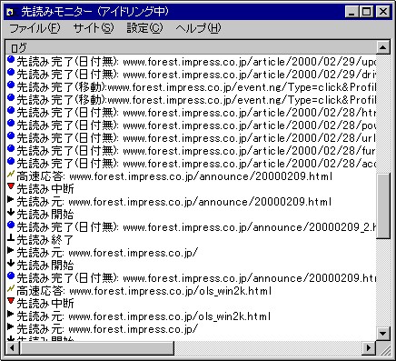Screen dimensions: 396x361
Task: Click the 先読み終了 row icon
Action: [11, 238]
